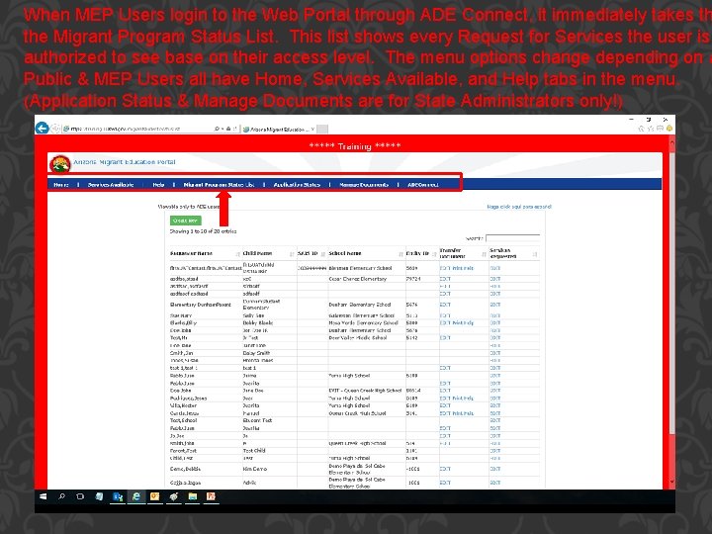Click the scrollbar up arrow
Viewport: 712px width, 534px height.
tap(672, 143)
